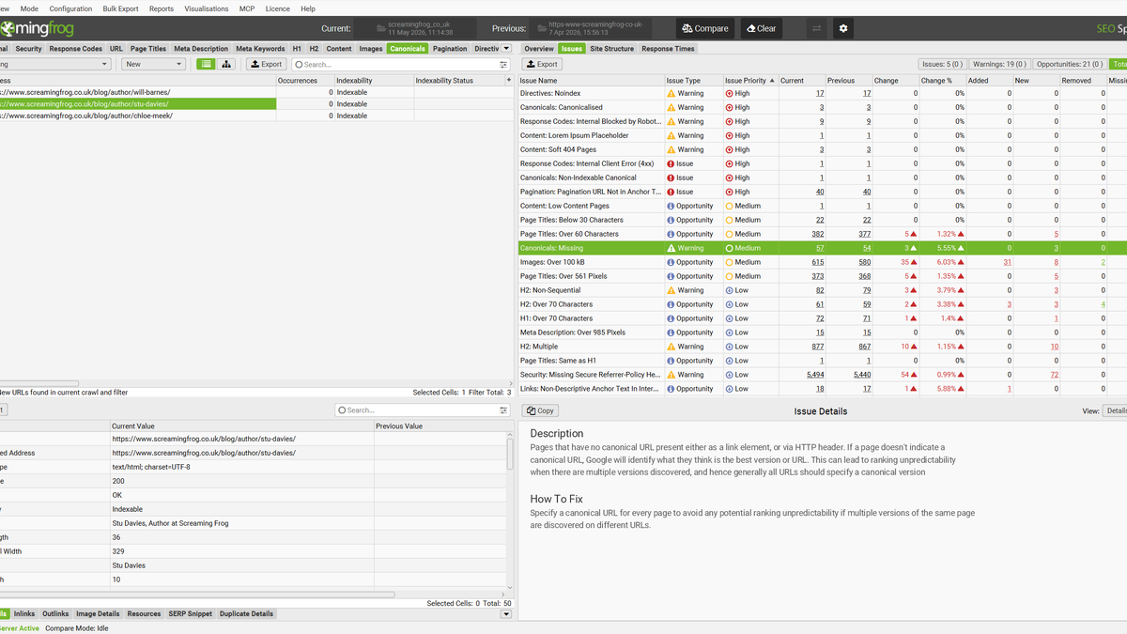Open the Licence menu

pyautogui.click(x=277, y=8)
